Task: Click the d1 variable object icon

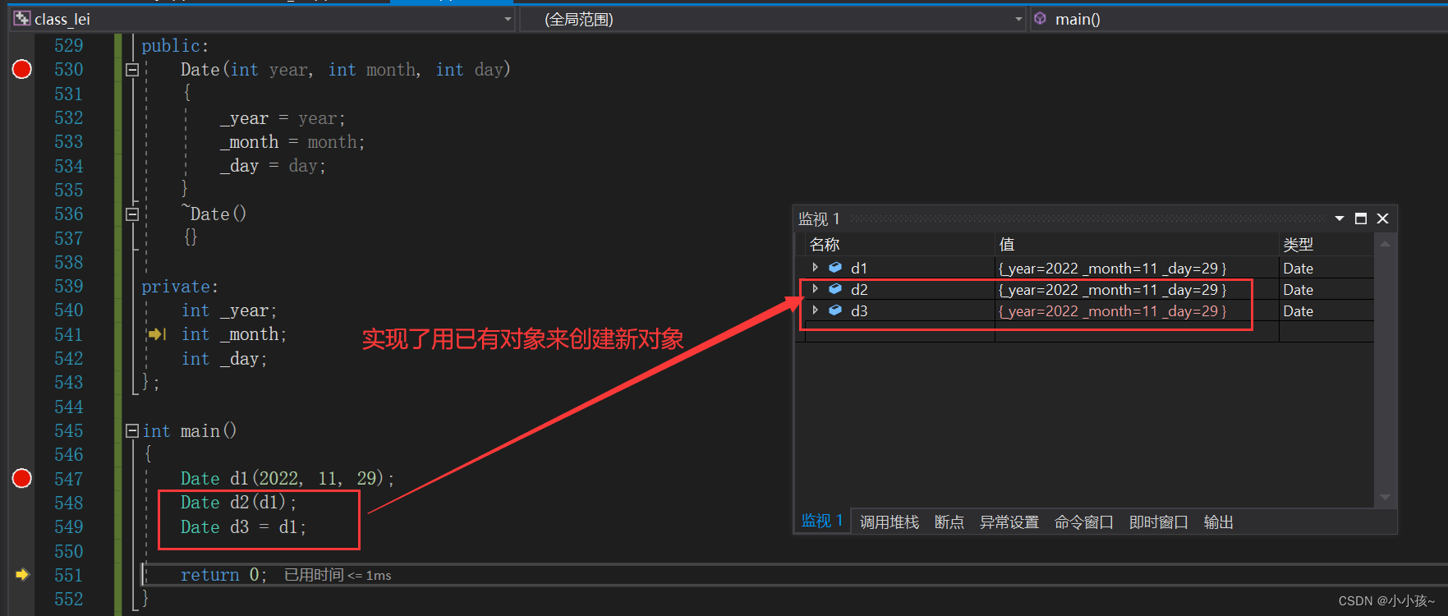Action: 835,268
